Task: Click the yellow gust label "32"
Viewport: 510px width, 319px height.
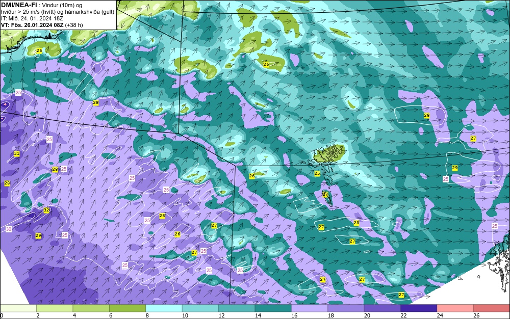Action: (x=46, y=210)
